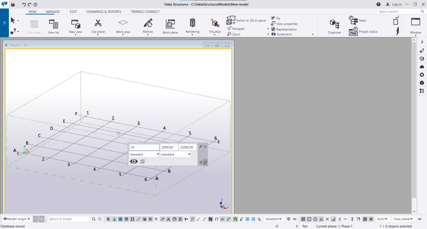Toggle the wireframe cube in contextual toolbar
Image resolution: width=427 pixels, height=229 pixels.
click(x=143, y=161)
